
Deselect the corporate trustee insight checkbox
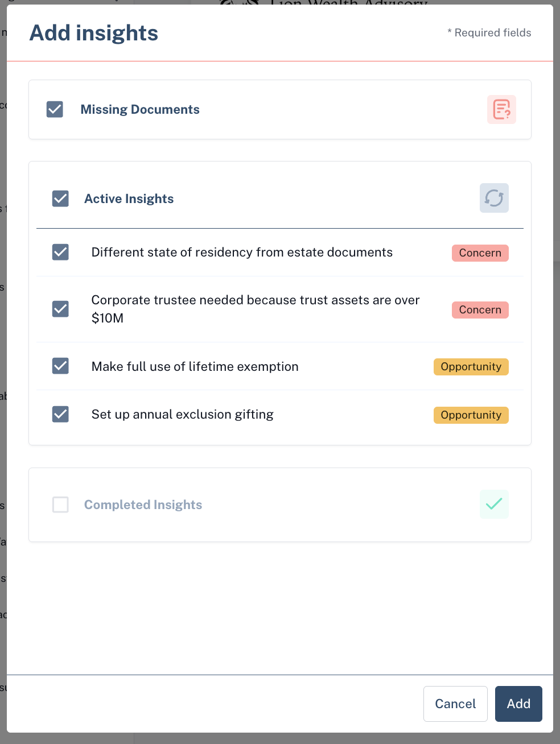click(x=60, y=309)
